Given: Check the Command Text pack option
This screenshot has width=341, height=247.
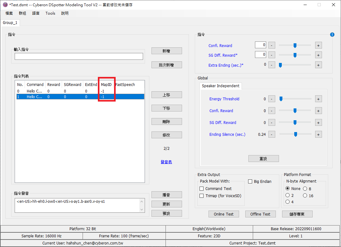Looking at the screenshot, I should point(201,188).
